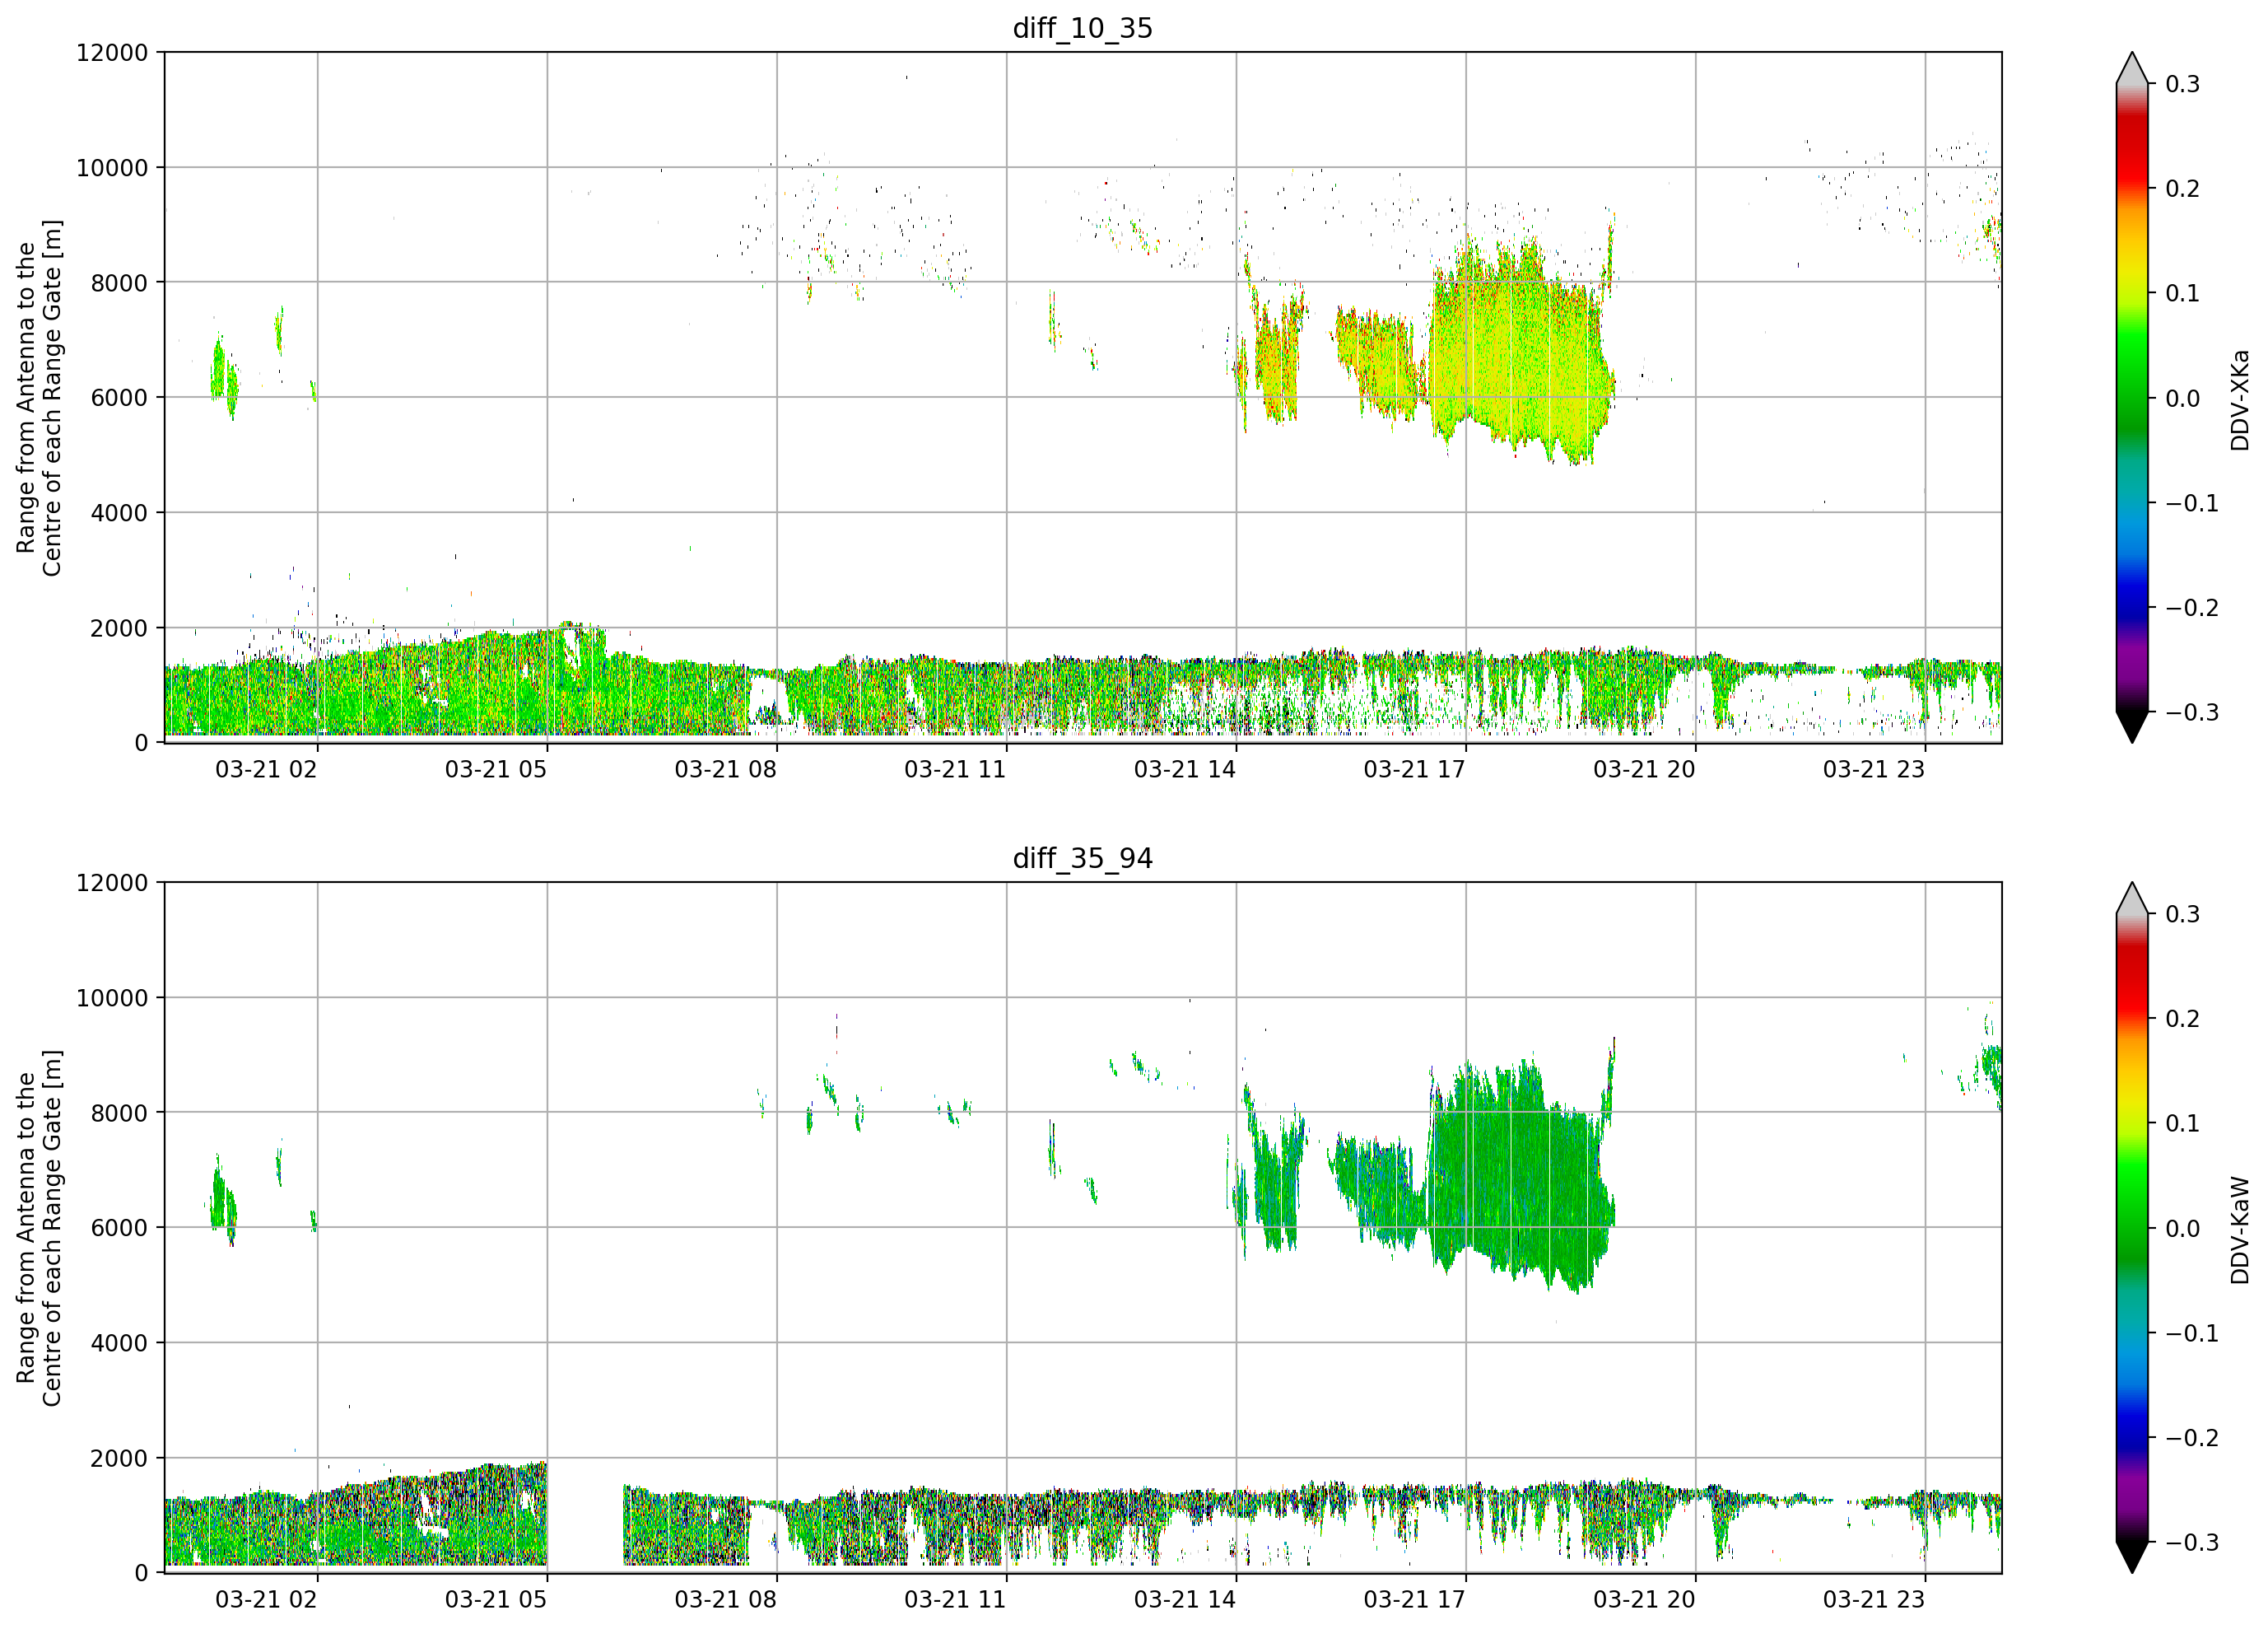The image size is (2268, 1629).
Task: Click the diff_35_94 plot title
Action: point(1083,858)
